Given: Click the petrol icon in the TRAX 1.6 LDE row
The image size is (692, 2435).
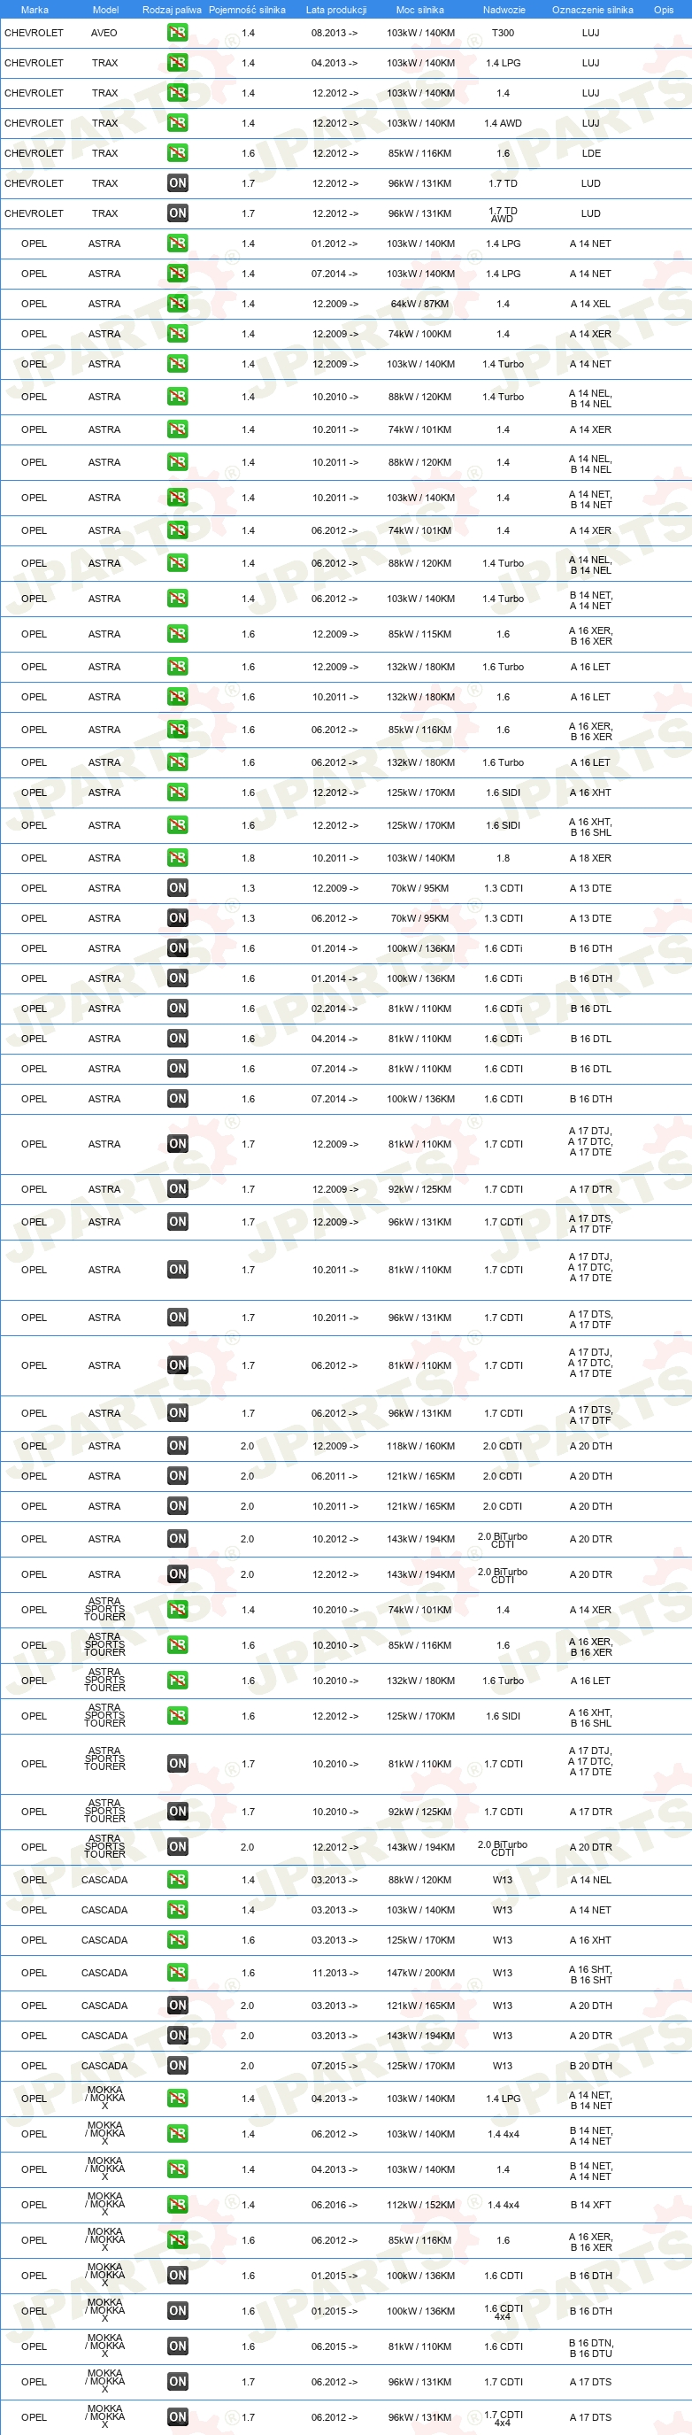Looking at the screenshot, I should pyautogui.click(x=178, y=153).
